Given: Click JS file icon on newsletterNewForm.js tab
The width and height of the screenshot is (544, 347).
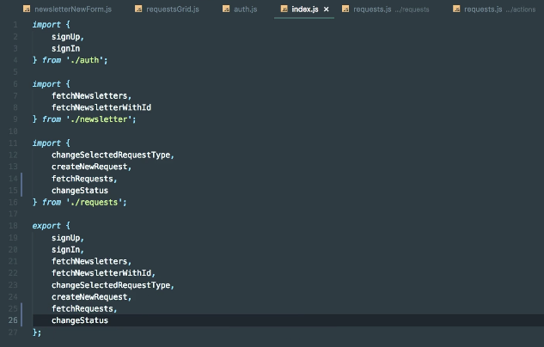Looking at the screenshot, I should coord(27,9).
